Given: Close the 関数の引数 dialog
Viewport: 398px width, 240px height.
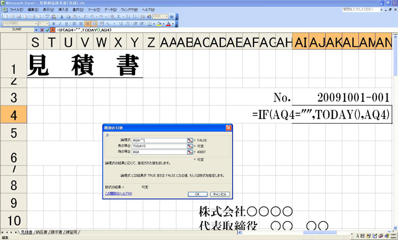Looking at the screenshot, I should tap(229, 128).
